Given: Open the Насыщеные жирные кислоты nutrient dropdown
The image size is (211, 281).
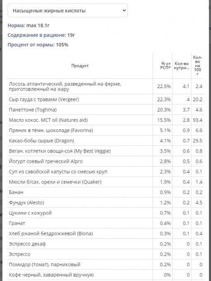Looking at the screenshot, I should click(x=67, y=11).
